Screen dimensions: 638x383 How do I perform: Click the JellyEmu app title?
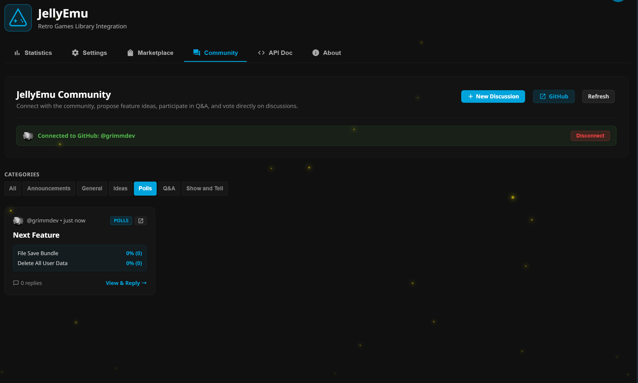point(63,13)
